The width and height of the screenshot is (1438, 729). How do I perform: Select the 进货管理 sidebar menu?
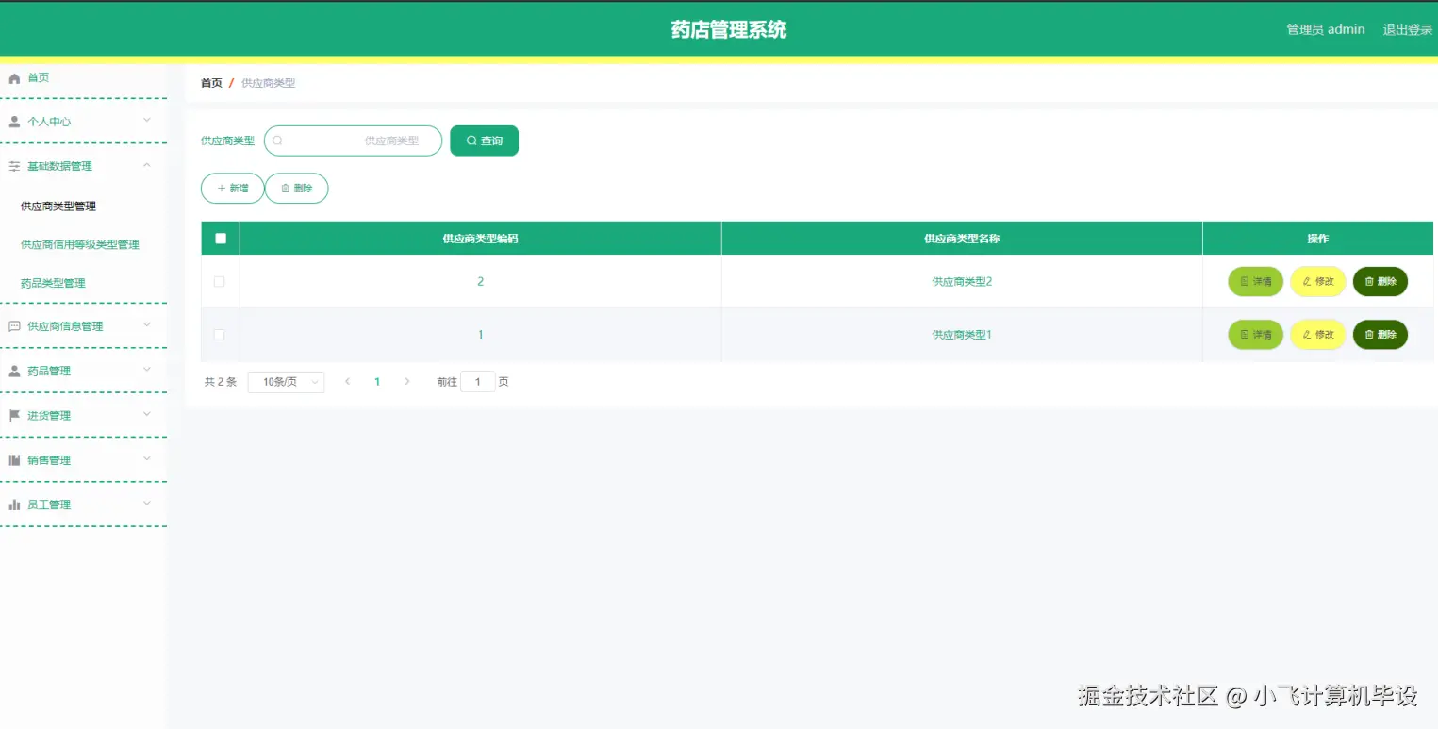tap(49, 416)
